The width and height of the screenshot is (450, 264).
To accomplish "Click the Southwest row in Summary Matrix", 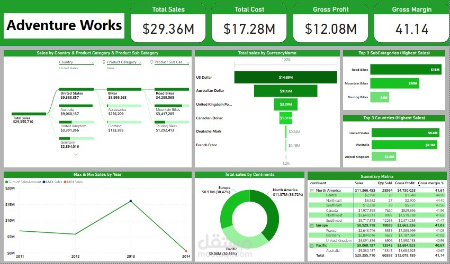I will [x=377, y=221].
